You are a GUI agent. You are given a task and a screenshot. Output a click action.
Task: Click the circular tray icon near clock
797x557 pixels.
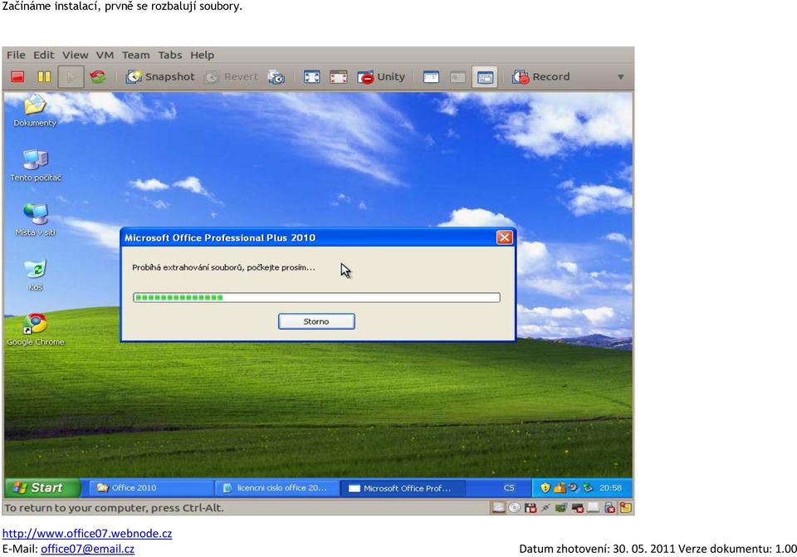[574, 488]
